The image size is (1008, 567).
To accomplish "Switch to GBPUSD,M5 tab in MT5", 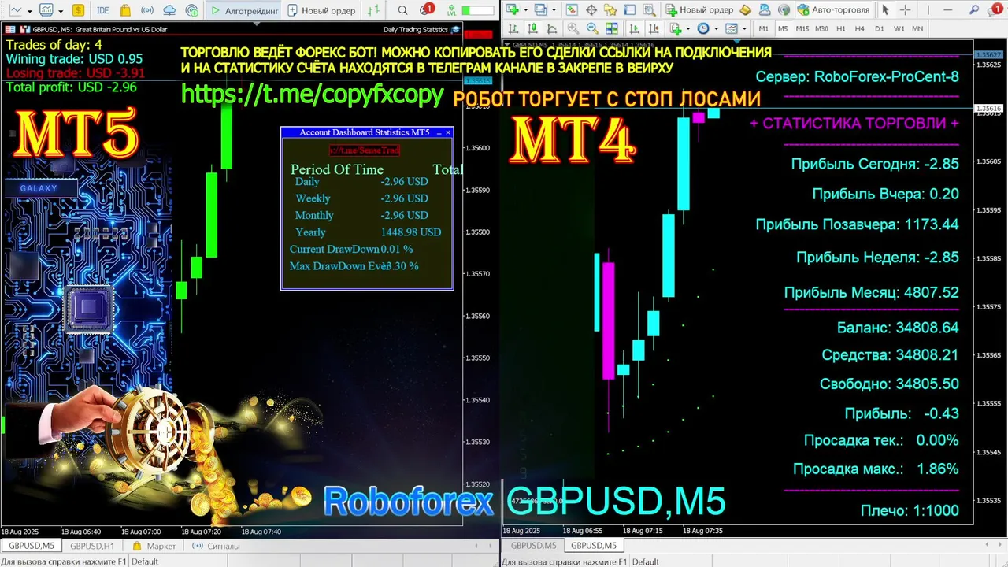I will [31, 546].
